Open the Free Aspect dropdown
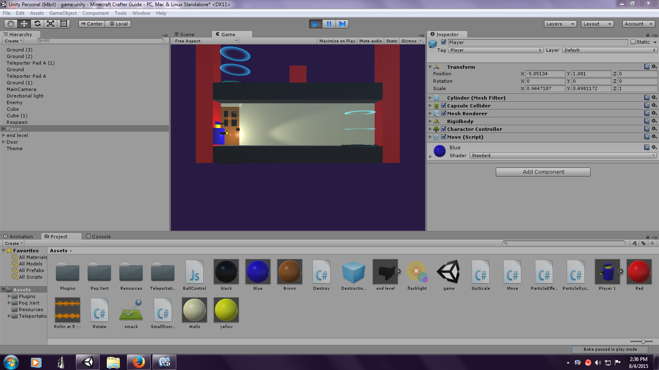 coord(206,41)
